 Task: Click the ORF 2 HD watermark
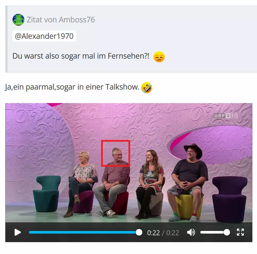[x=226, y=116]
